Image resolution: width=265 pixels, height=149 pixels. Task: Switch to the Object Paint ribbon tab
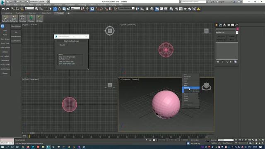click(x=46, y=13)
